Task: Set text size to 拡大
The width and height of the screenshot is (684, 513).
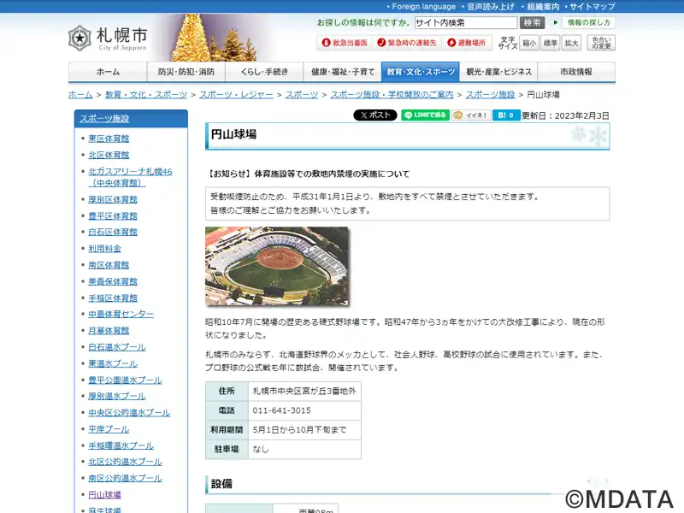Action: pyautogui.click(x=572, y=43)
